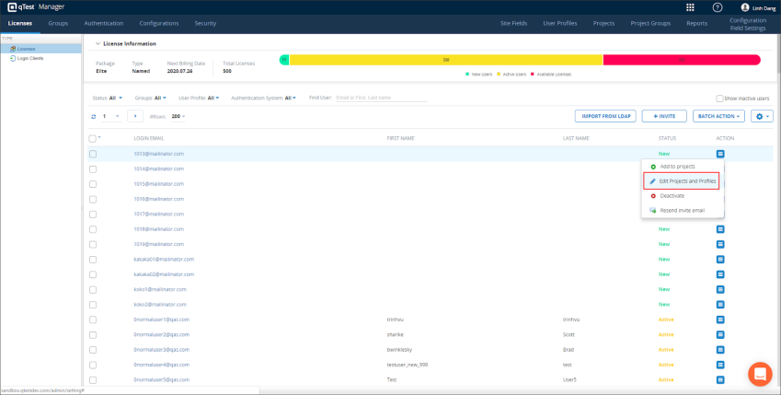Switch to the Authentication tab

click(x=103, y=23)
